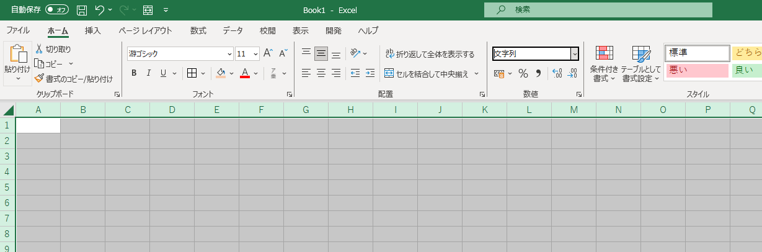Click the phonetic guide (ruby) icon
Viewport: 762px width, 252px height.
[x=273, y=73]
